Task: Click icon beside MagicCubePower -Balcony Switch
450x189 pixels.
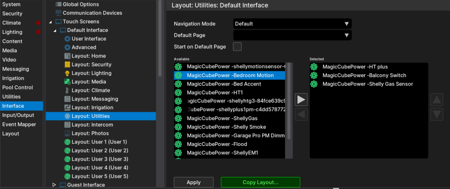Action: coord(314,76)
